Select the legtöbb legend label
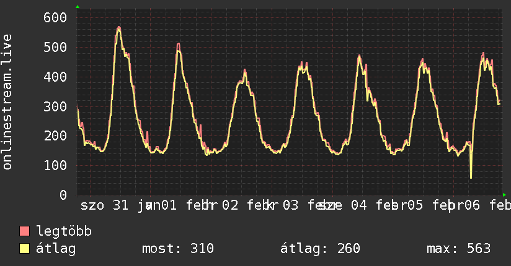Image resolution: width=511 pixels, height=266 pixels. [x=64, y=231]
